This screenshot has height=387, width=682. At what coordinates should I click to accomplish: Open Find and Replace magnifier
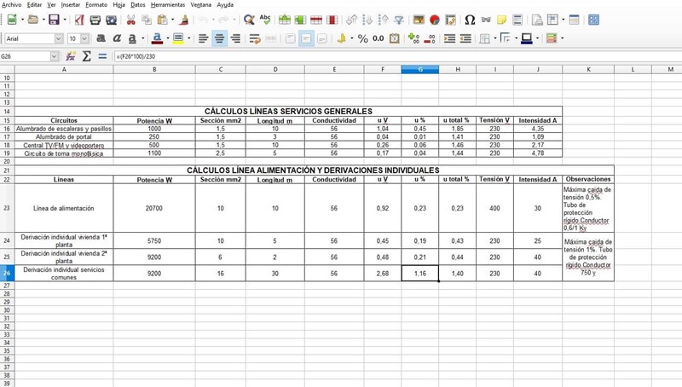(x=249, y=20)
